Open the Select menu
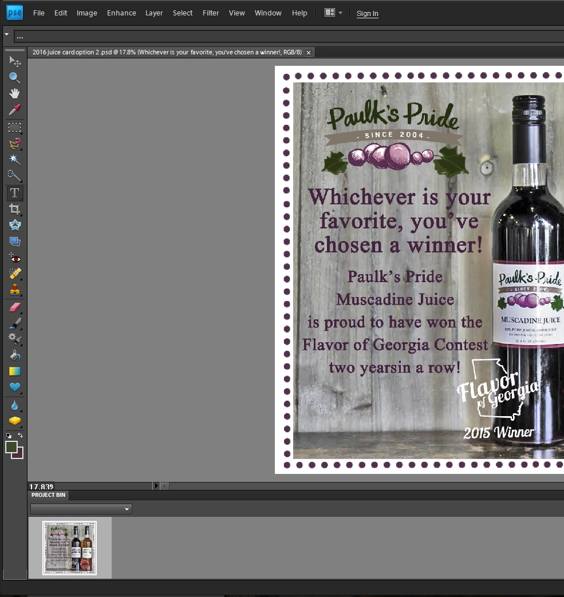 pos(183,13)
